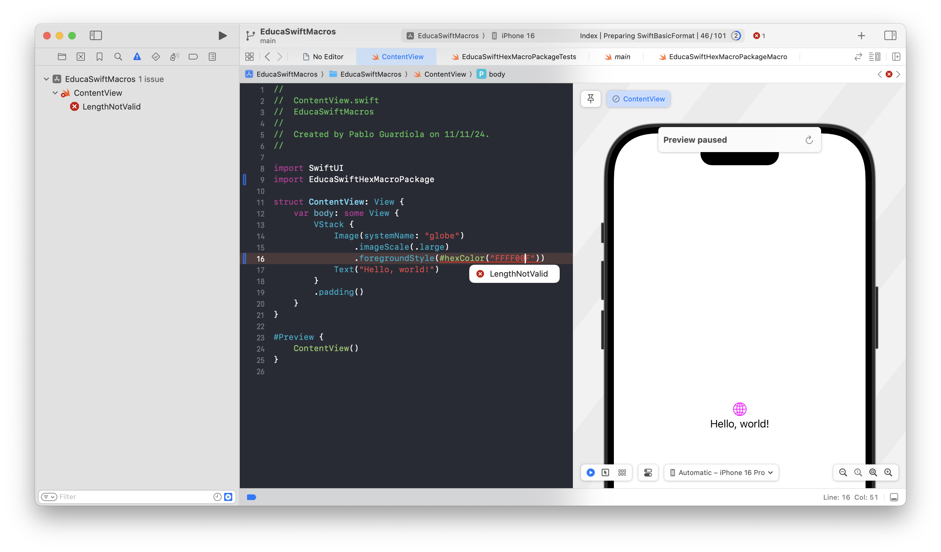Switch to EducaSwiftHexMacroPackageMacro tab
The height and width of the screenshot is (552, 941).
(x=723, y=57)
